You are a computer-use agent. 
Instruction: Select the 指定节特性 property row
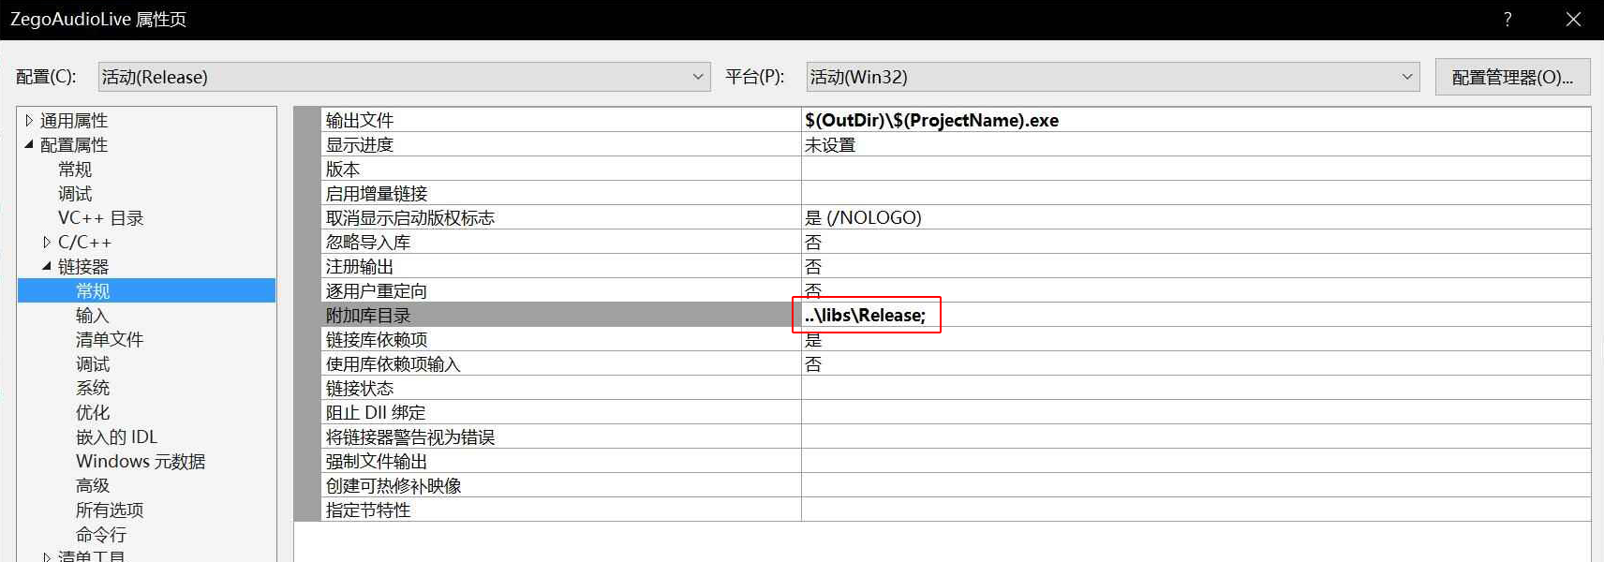tap(956, 510)
